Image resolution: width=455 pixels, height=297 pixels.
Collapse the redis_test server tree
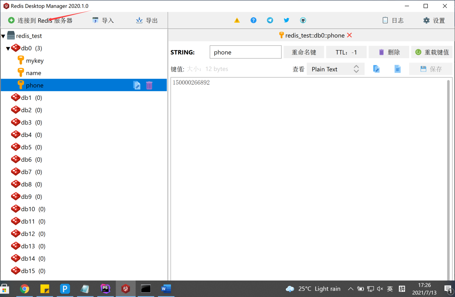pos(3,36)
